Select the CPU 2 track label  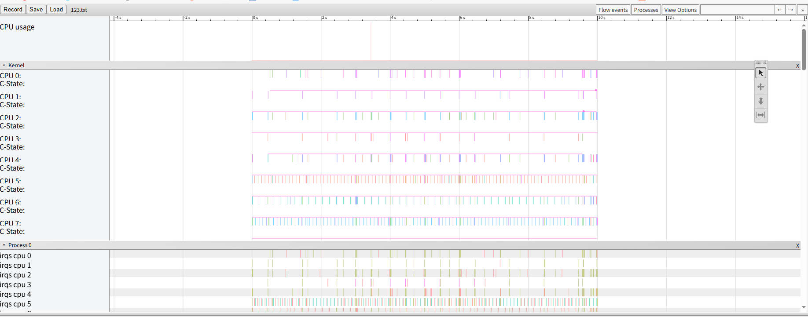pyautogui.click(x=11, y=118)
